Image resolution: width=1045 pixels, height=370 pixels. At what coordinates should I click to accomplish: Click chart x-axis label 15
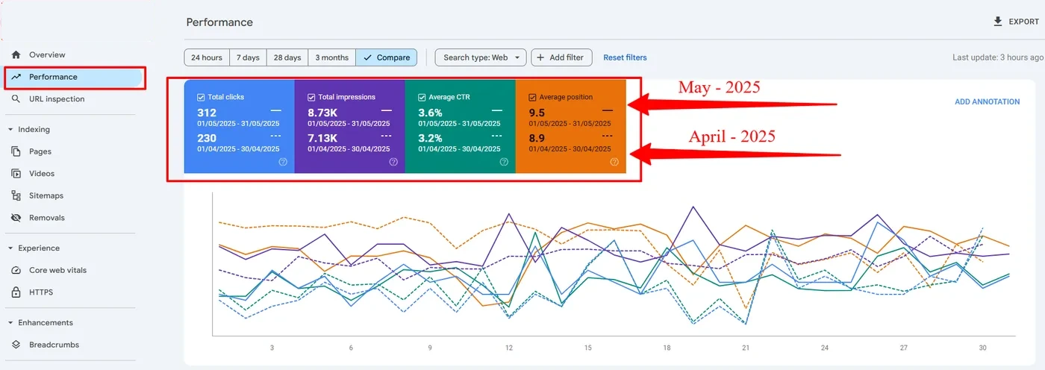(x=588, y=348)
